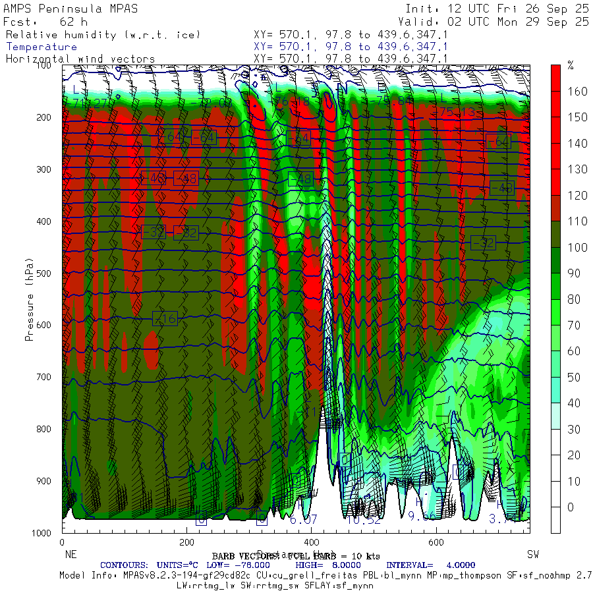The height and width of the screenshot is (593, 593).
Task: Click the -75.13 low temperature label
Action: 460,112
